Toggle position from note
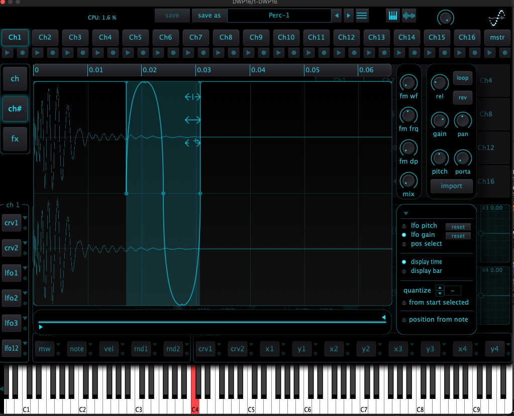Screen dimensions: 514x416 (x=404, y=320)
